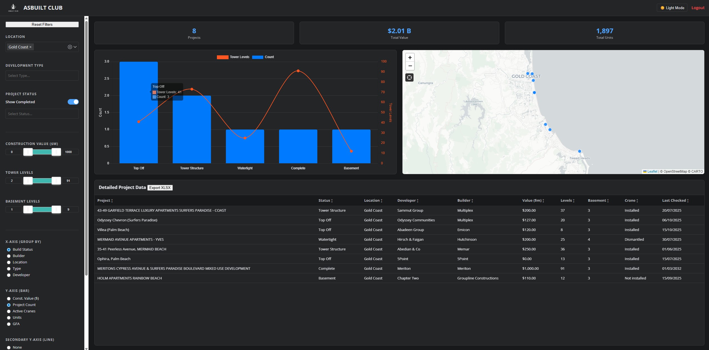Click the Dismantled crane status cell
The width and height of the screenshot is (709, 350).
[x=634, y=239]
